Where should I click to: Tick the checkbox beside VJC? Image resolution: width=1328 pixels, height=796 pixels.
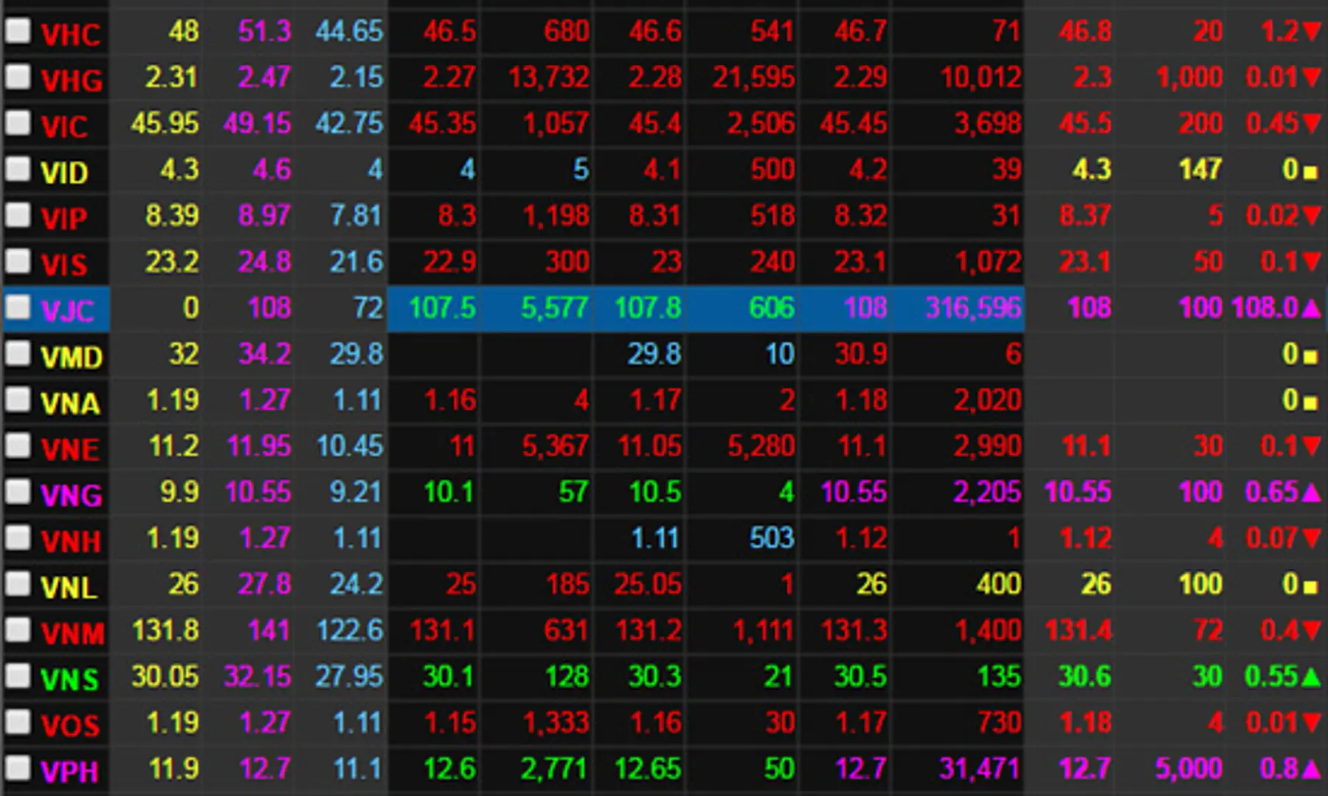pos(18,307)
